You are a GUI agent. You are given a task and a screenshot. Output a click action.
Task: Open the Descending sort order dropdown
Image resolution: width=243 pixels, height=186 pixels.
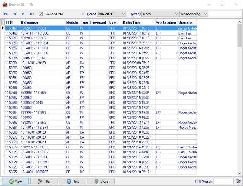(194, 14)
